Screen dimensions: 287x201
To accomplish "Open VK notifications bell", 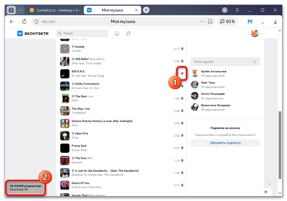I will pyautogui.click(x=117, y=34).
